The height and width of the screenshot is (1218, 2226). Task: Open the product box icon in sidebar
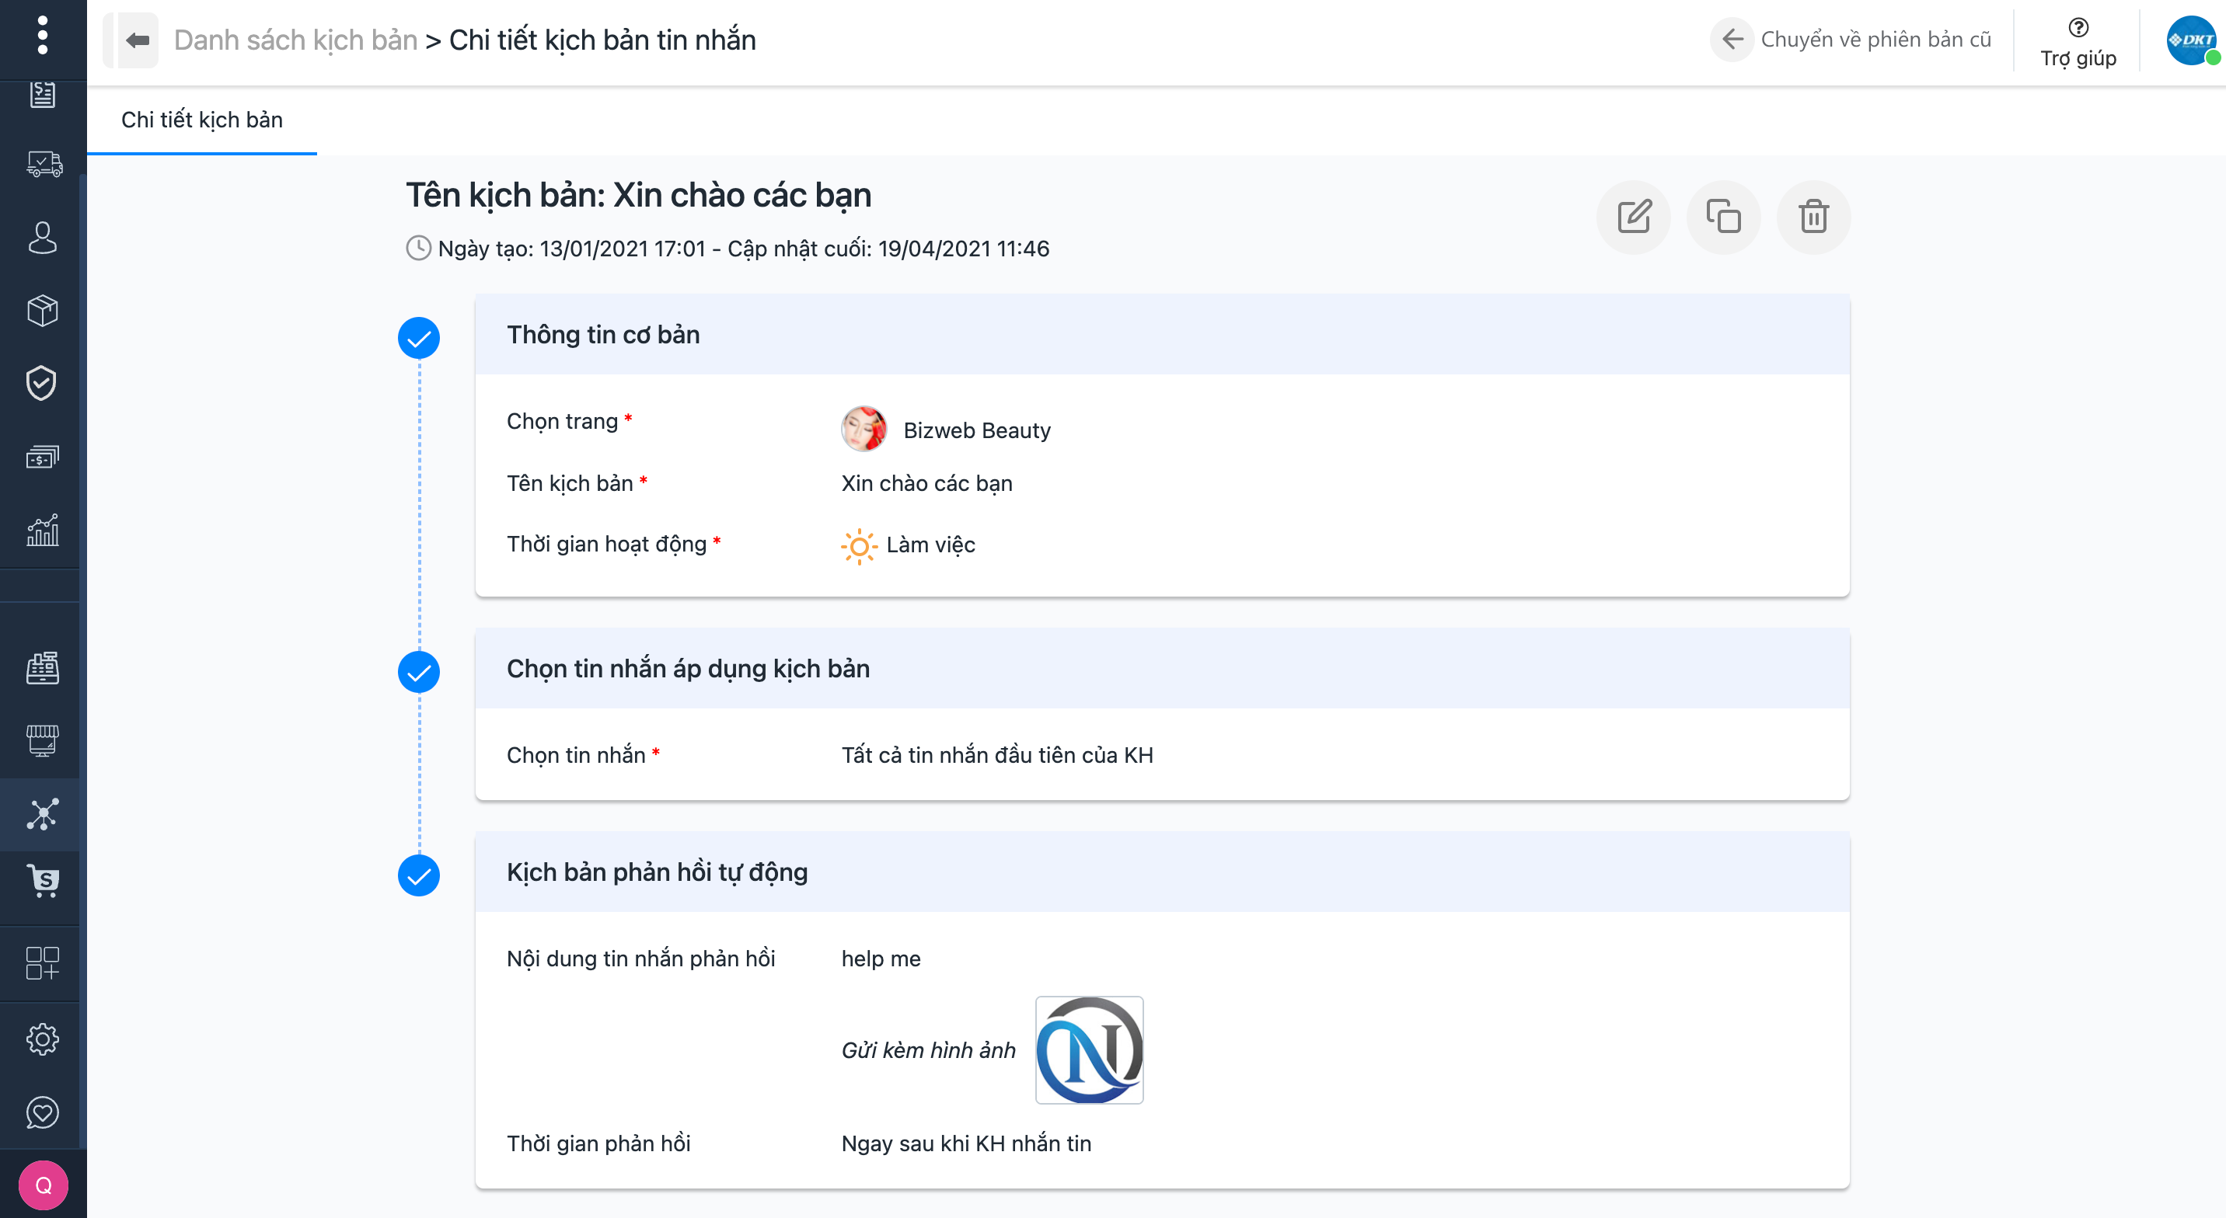(x=42, y=311)
